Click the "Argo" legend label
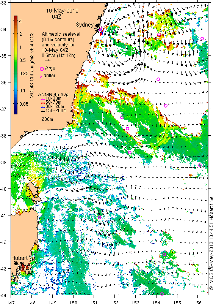 pyautogui.click(x=50, y=68)
